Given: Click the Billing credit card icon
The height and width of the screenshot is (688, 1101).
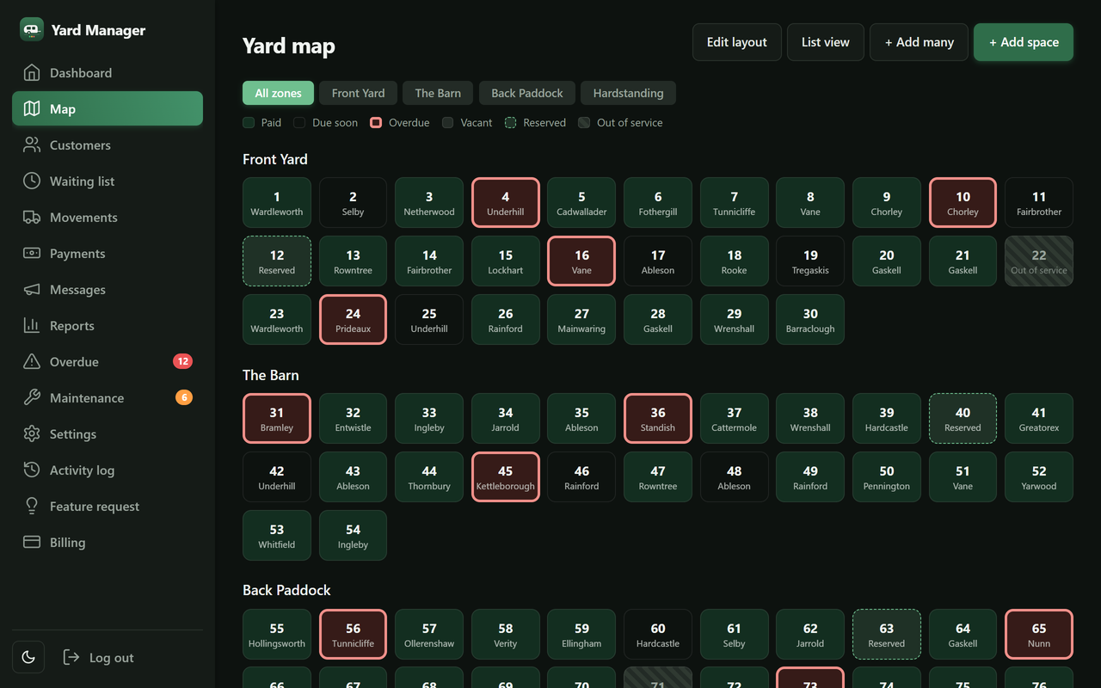Looking at the screenshot, I should point(32,542).
